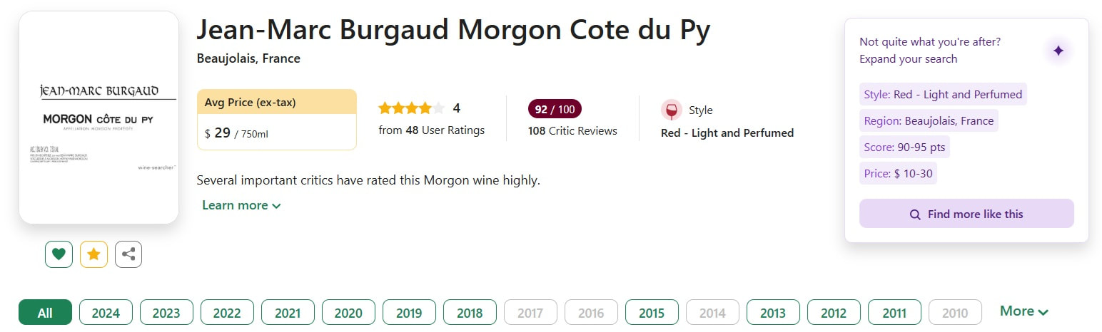
Task: Toggle the Region: Beaujolais, France filter tag
Action: click(x=929, y=120)
